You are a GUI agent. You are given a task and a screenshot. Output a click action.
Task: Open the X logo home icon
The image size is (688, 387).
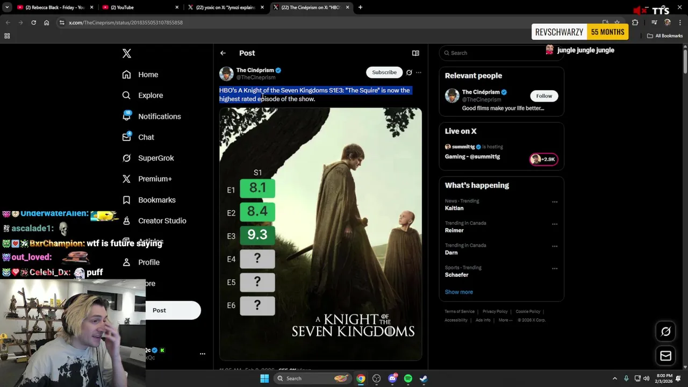coord(126,53)
